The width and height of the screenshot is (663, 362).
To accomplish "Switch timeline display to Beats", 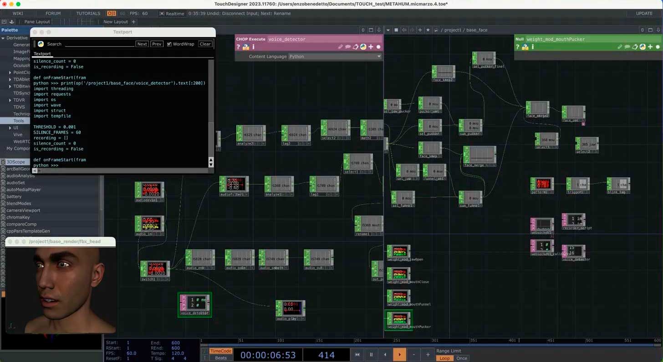I will pos(221,358).
